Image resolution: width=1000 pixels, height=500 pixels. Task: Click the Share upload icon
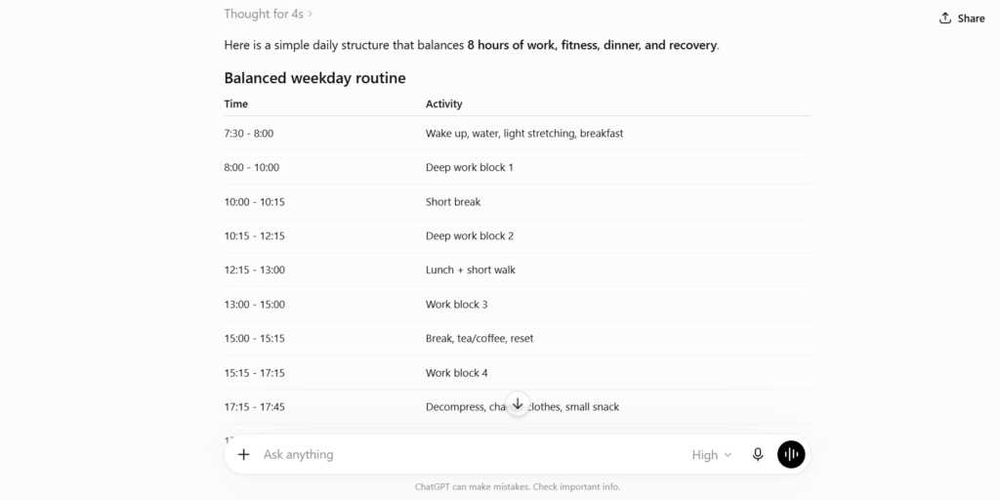click(x=945, y=18)
